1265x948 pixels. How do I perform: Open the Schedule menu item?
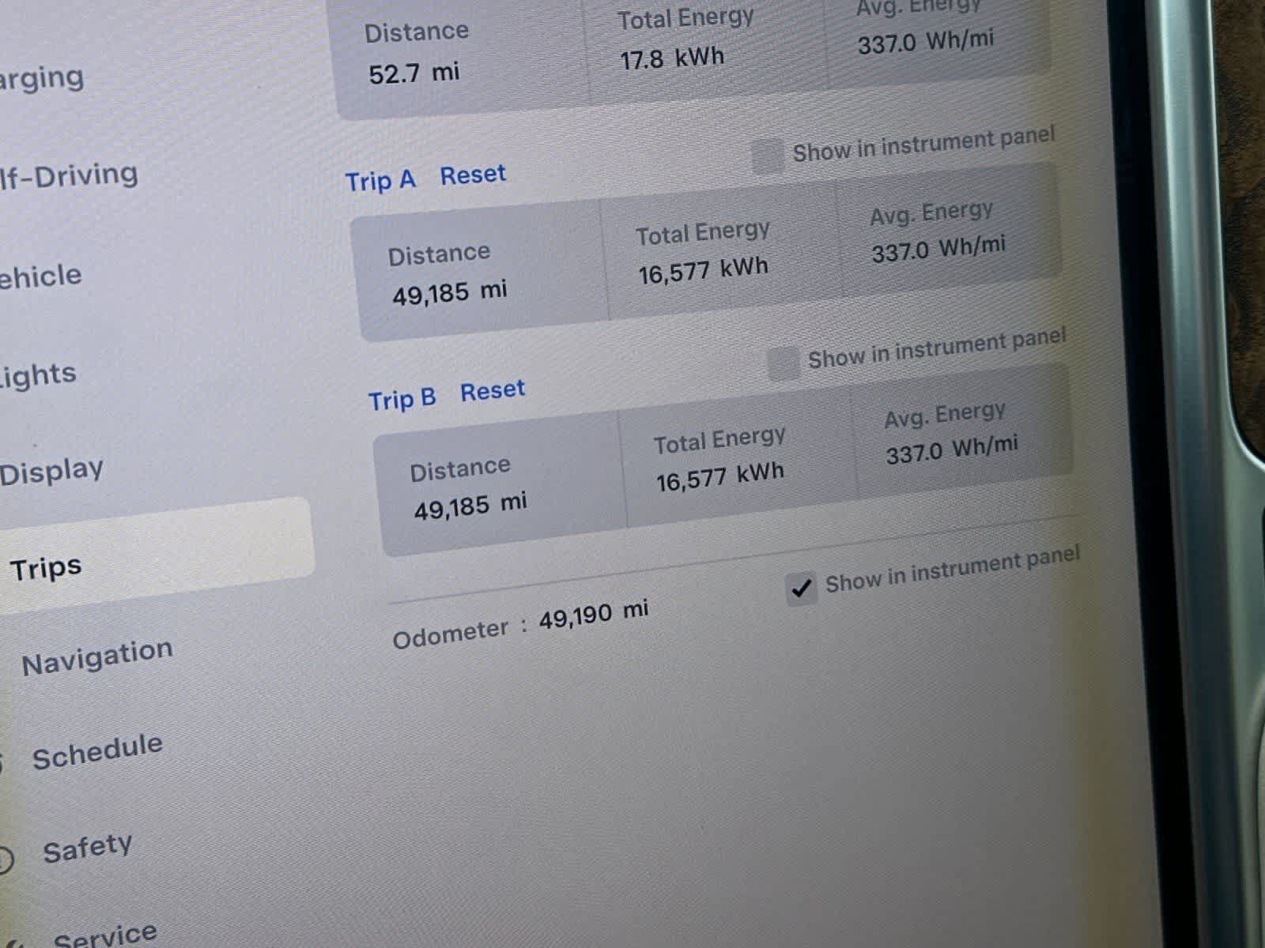coord(97,751)
